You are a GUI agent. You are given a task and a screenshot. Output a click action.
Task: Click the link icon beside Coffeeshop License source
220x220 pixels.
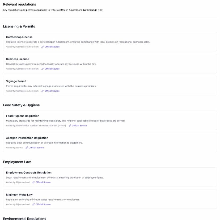pyautogui.click(x=43, y=47)
